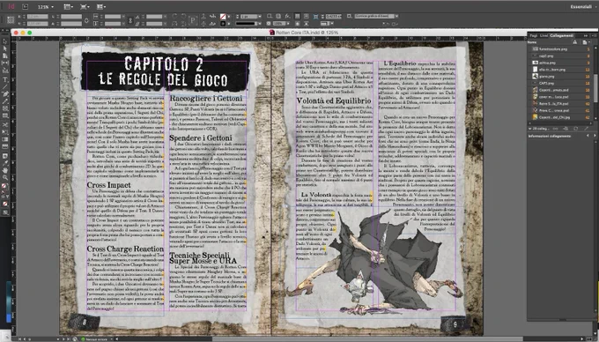Open the arrange documents dropdown
599x342 pixels.
coord(101,6)
